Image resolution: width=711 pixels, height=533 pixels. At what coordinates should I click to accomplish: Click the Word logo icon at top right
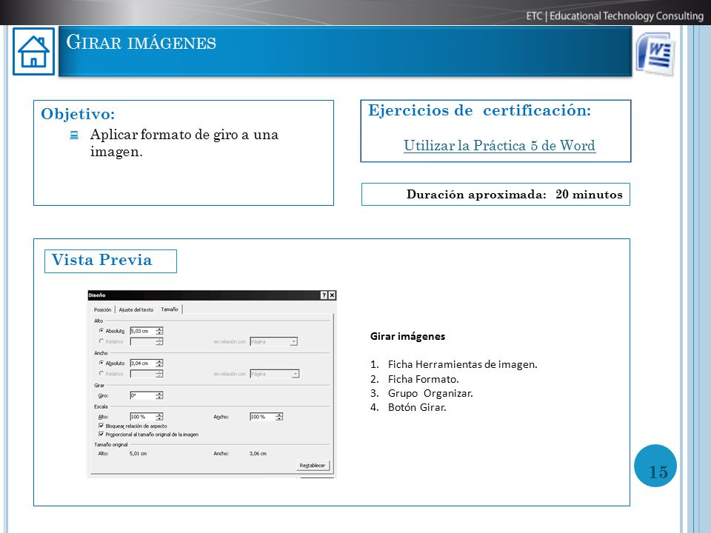[x=655, y=54]
